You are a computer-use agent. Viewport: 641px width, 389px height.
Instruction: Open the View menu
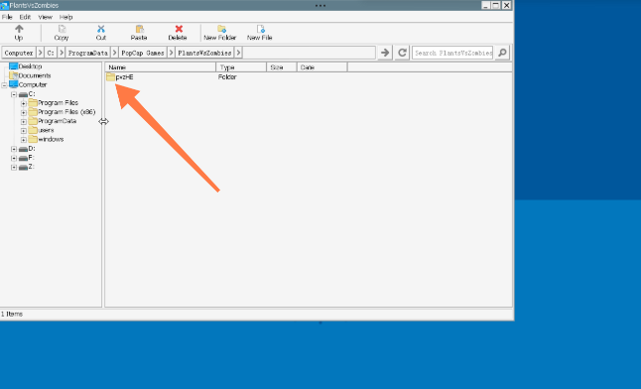[x=45, y=17]
